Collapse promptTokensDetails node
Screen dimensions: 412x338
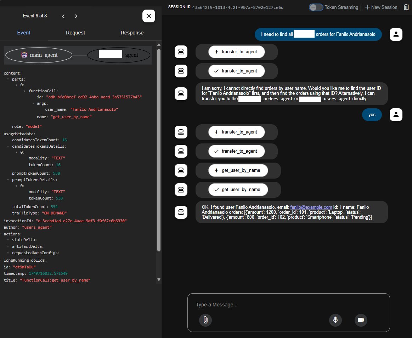click(8, 180)
